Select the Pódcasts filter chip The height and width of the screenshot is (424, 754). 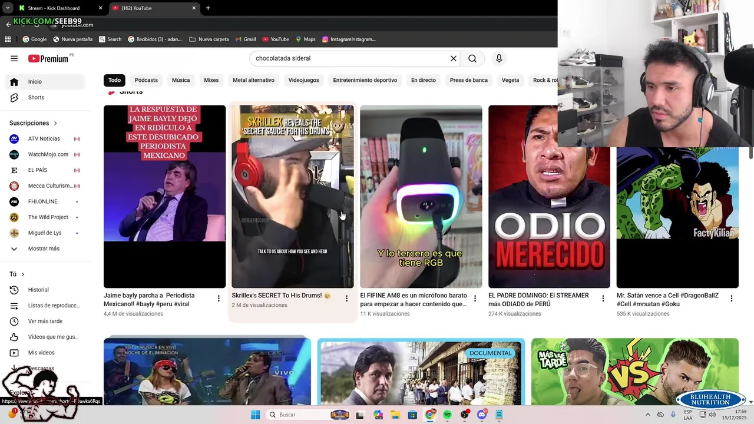pyautogui.click(x=146, y=80)
